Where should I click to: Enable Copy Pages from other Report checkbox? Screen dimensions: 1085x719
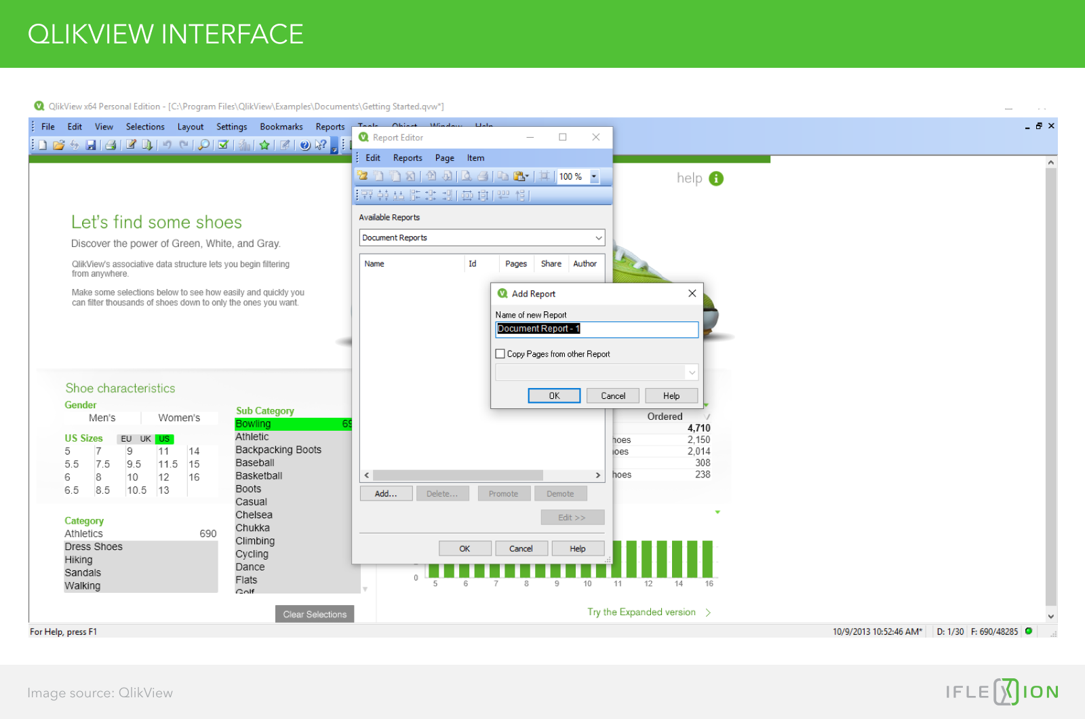tap(500, 353)
